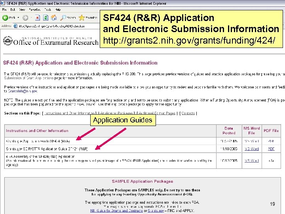285x214 pixels.
Task: Click the Search magnifier icon
Action: tap(63, 18)
